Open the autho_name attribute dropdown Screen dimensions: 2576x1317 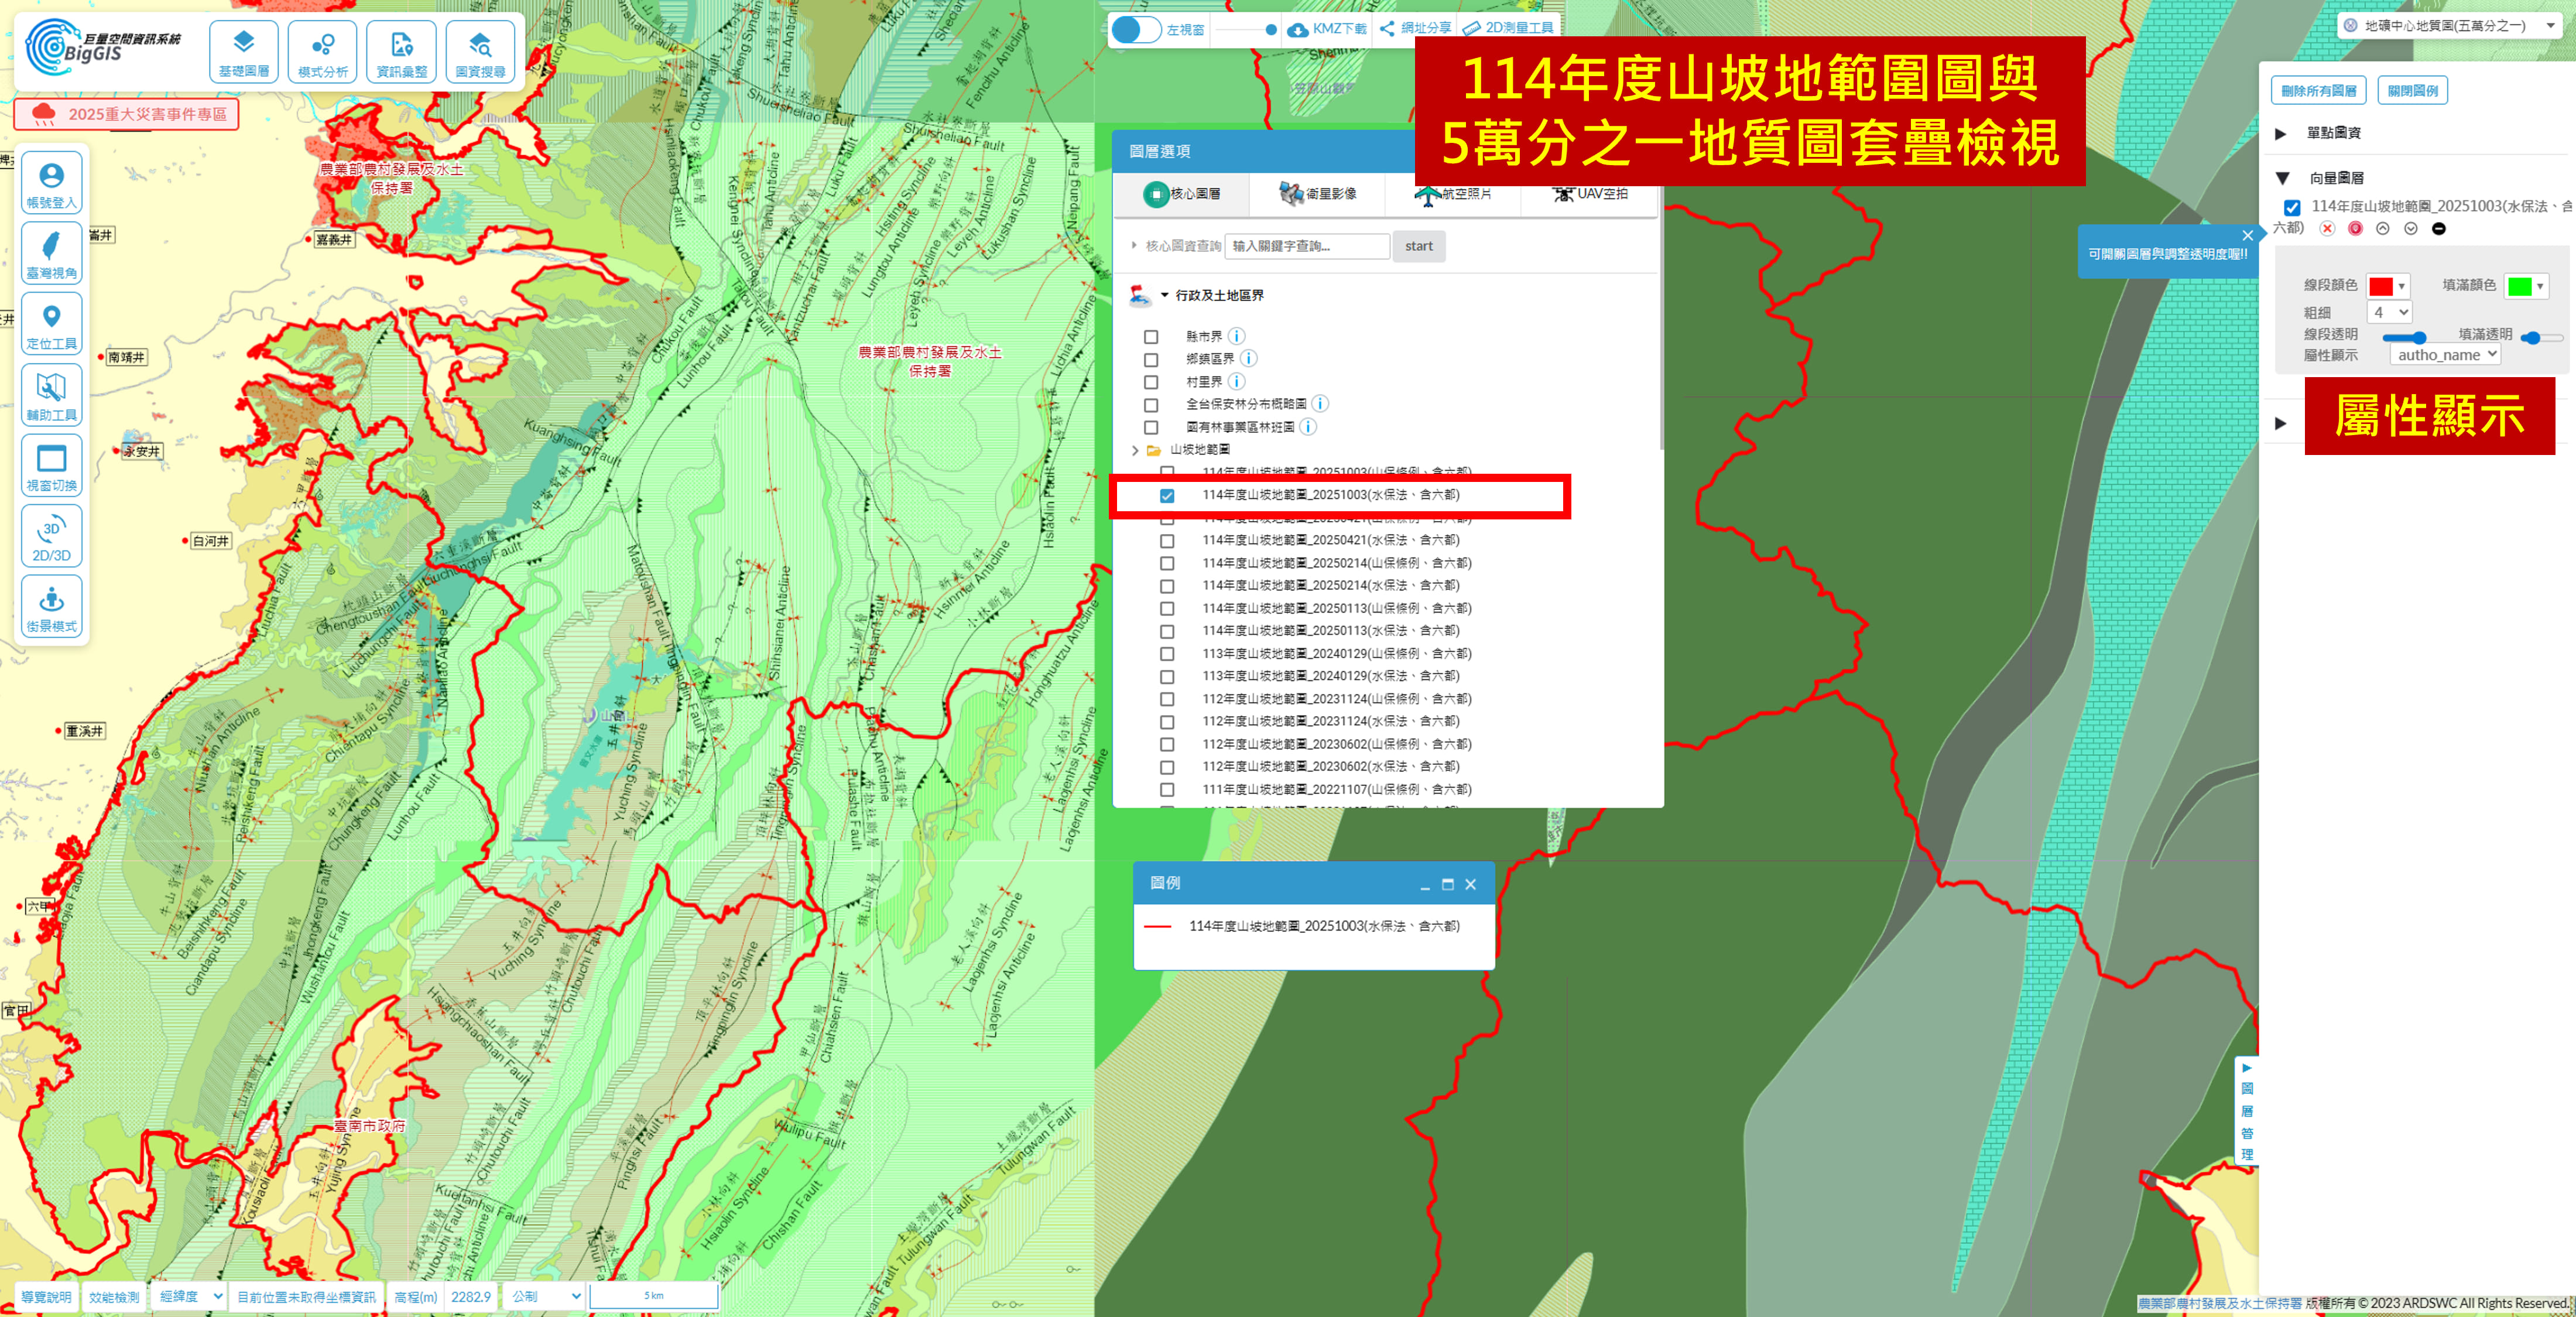click(x=2445, y=355)
